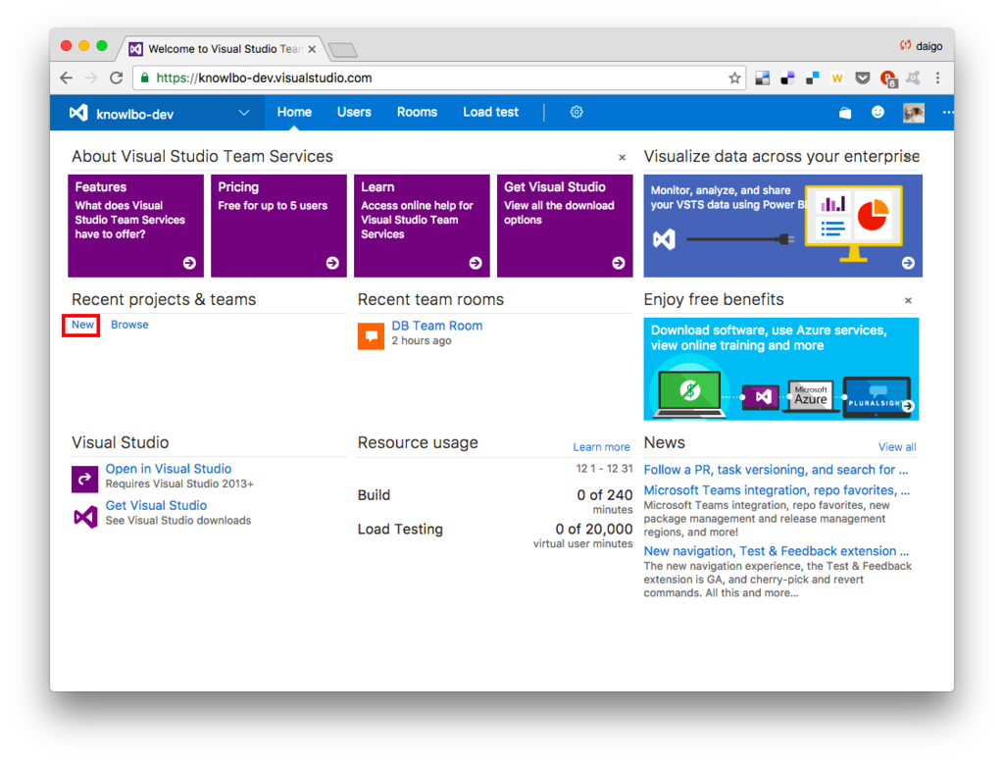The width and height of the screenshot is (1004, 763).
Task: Click the green padlock secure icon
Action: tap(145, 78)
